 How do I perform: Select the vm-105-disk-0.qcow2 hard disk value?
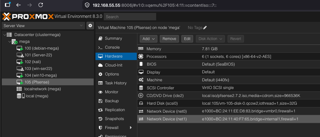point(249,103)
